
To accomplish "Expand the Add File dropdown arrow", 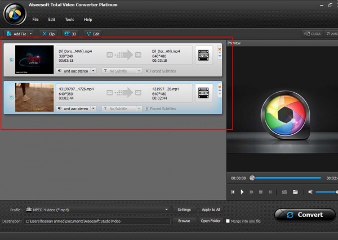I will coord(30,34).
